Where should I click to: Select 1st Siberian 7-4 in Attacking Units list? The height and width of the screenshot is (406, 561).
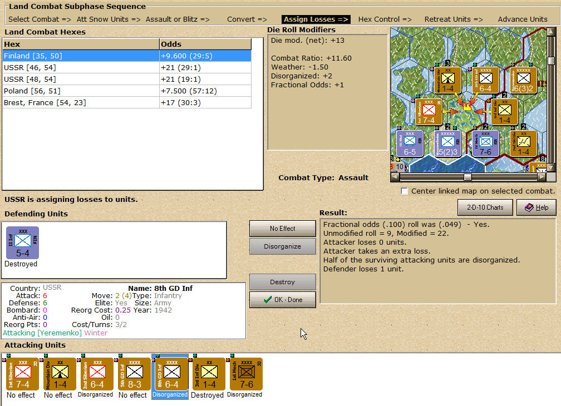22,374
